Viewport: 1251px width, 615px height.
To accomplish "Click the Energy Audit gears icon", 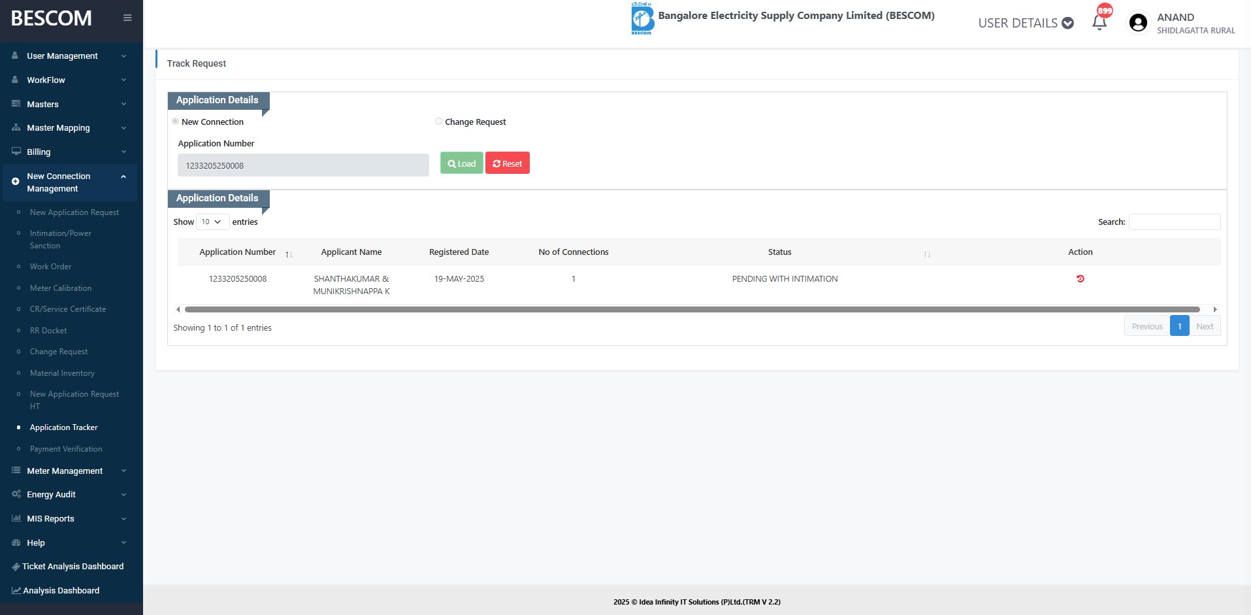I will [x=16, y=494].
